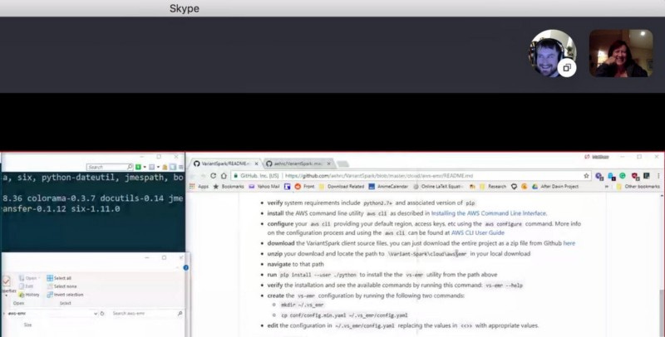665x337 pixels.
Task: Close the aehrc/VariantSpark tab
Action: click(328, 164)
